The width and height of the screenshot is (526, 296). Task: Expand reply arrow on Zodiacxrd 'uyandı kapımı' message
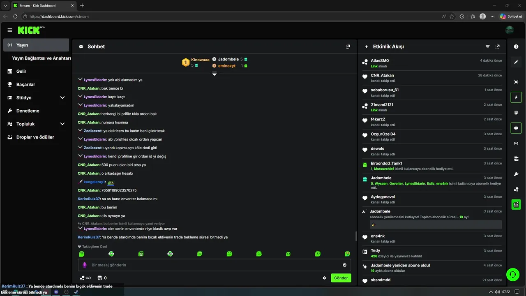click(80, 147)
